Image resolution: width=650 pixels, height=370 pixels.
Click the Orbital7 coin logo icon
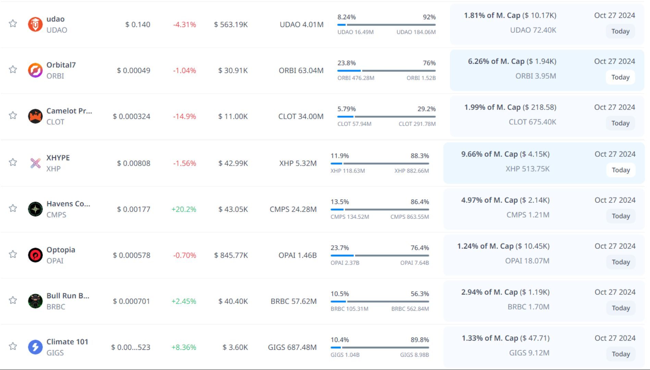(x=35, y=71)
